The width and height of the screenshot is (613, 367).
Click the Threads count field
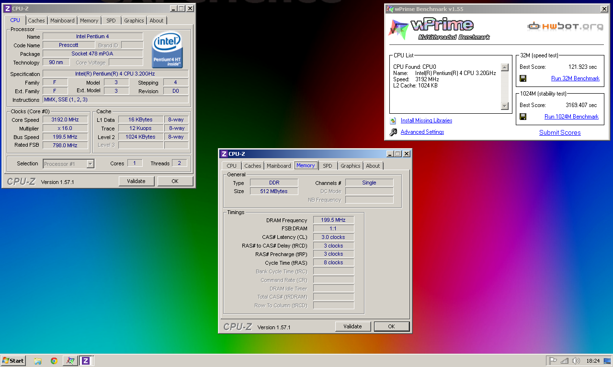click(x=180, y=163)
